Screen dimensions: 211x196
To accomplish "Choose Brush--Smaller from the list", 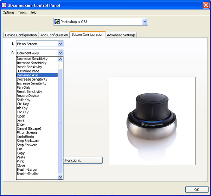I will coord(37,173).
